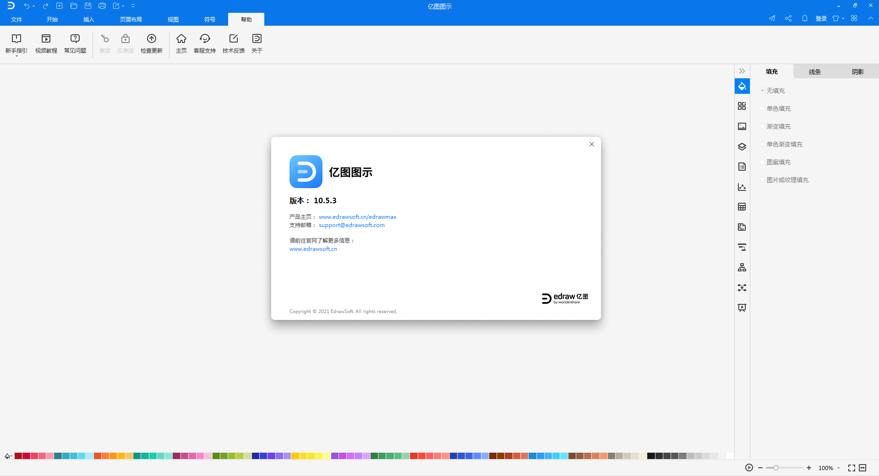
Task: Switch to the 线条 tab
Action: click(815, 71)
